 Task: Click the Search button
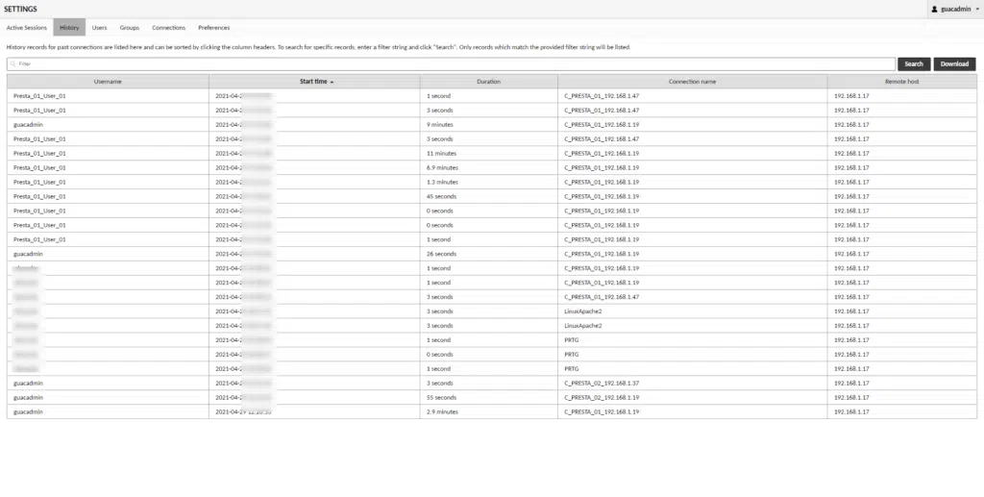pyautogui.click(x=914, y=64)
